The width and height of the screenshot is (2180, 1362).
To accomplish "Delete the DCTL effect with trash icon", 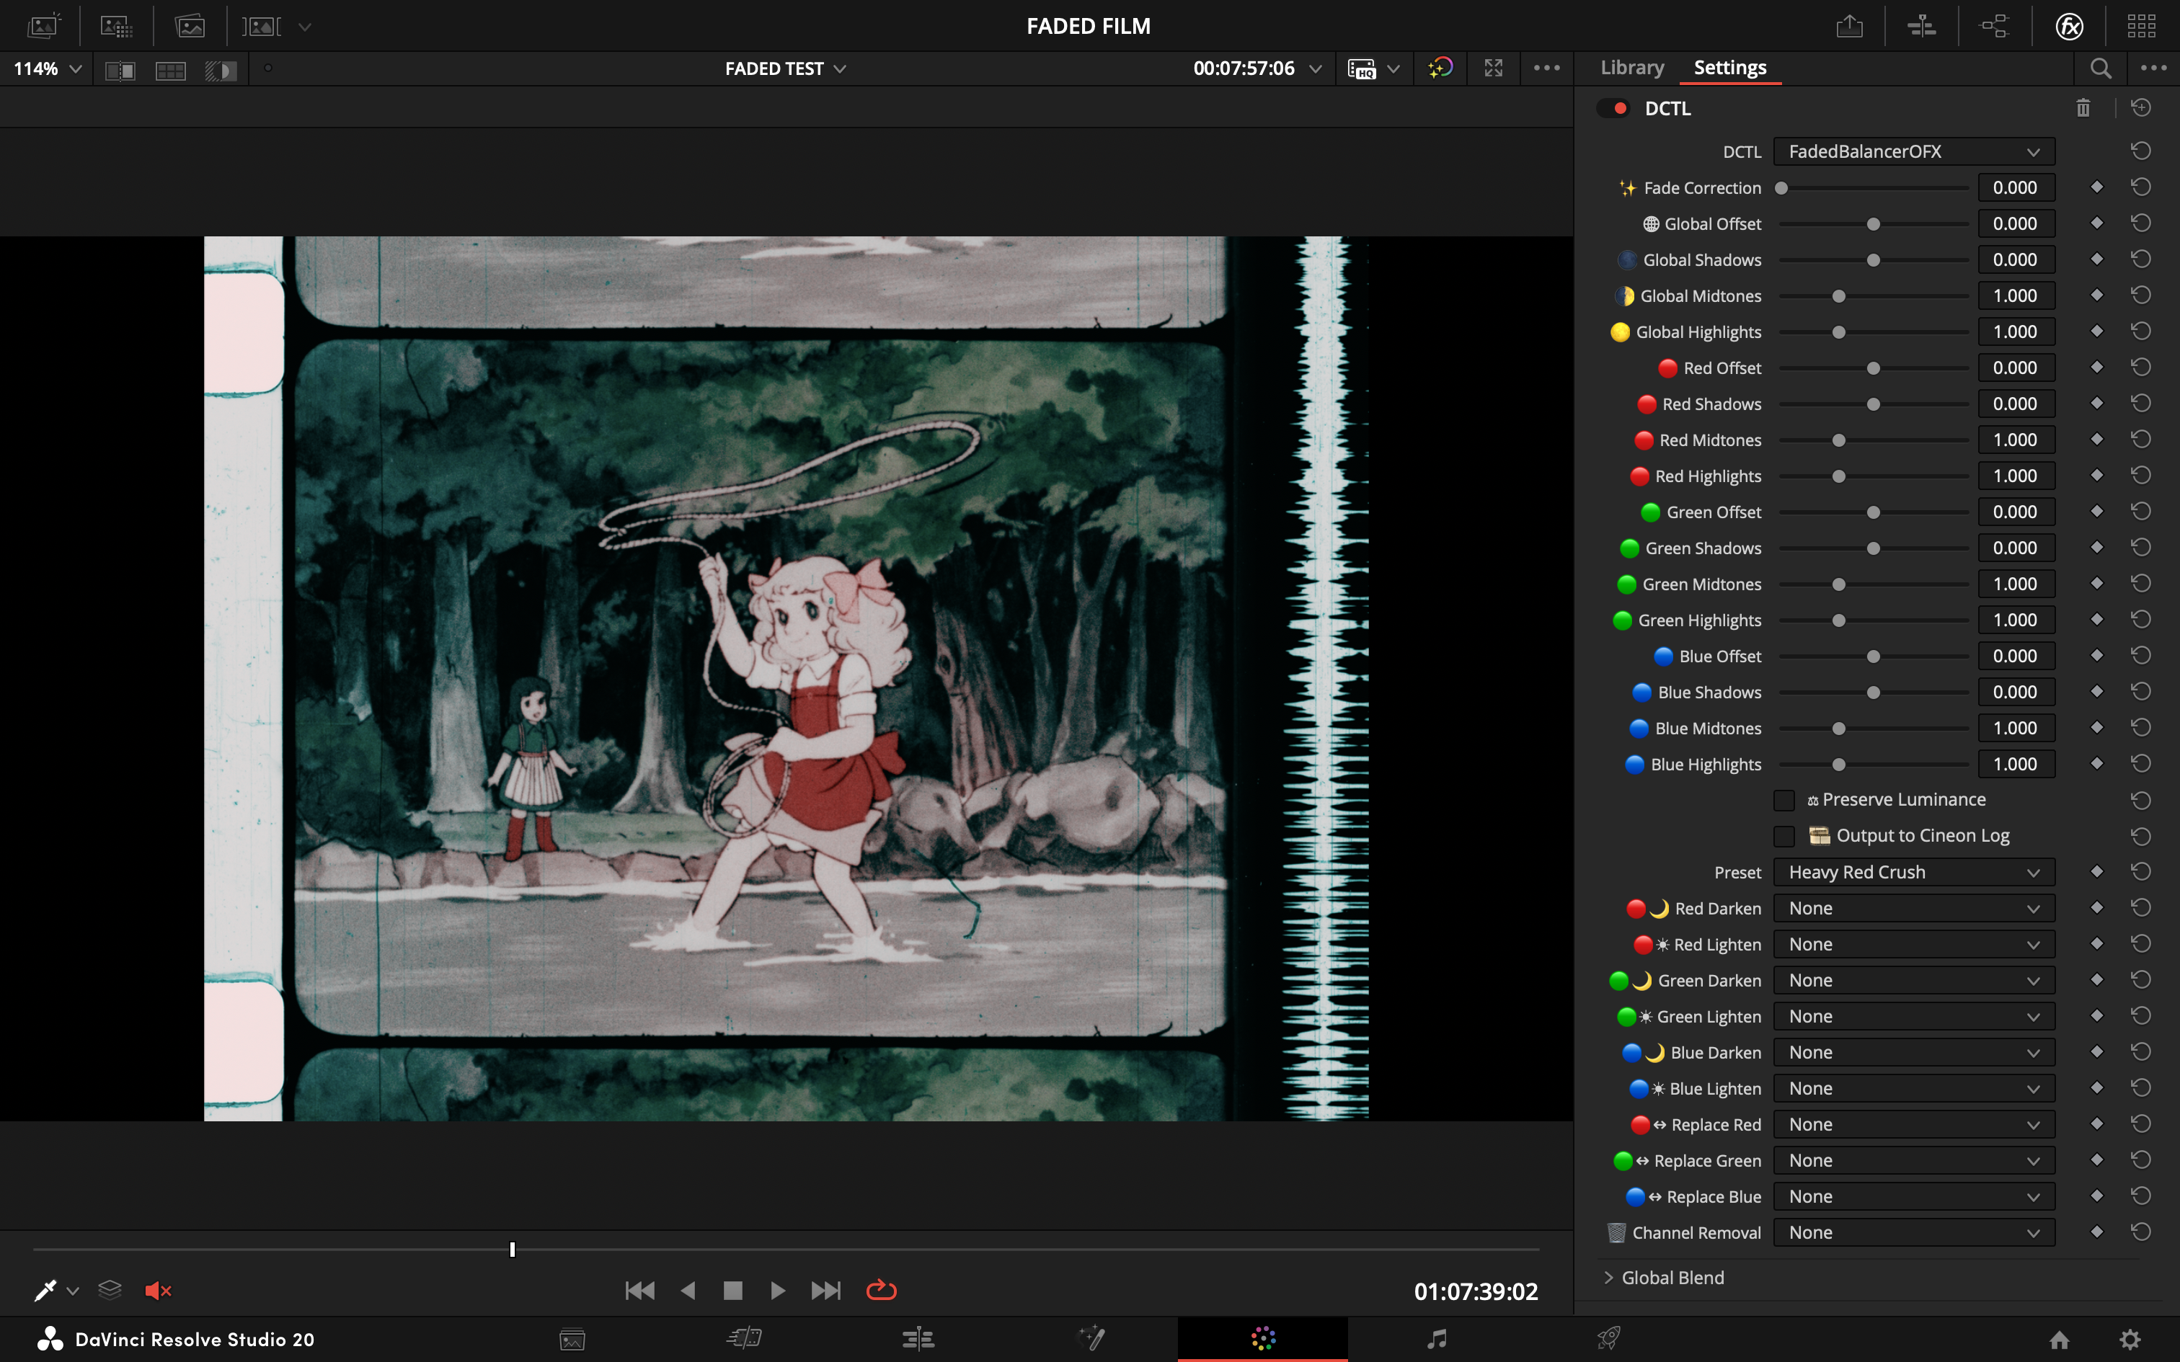I will coord(2083,108).
